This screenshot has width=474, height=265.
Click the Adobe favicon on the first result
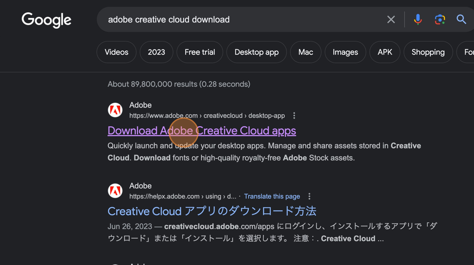pos(115,110)
